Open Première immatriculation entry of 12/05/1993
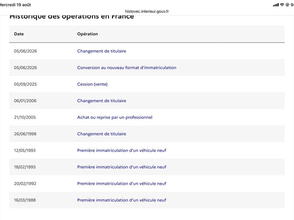Screen dimensions: 294x220 coord(122,150)
